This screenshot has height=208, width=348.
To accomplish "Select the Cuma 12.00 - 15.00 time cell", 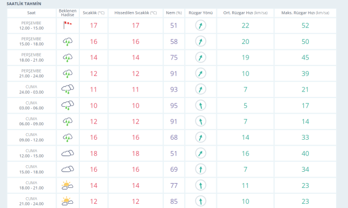I will [32, 153].
